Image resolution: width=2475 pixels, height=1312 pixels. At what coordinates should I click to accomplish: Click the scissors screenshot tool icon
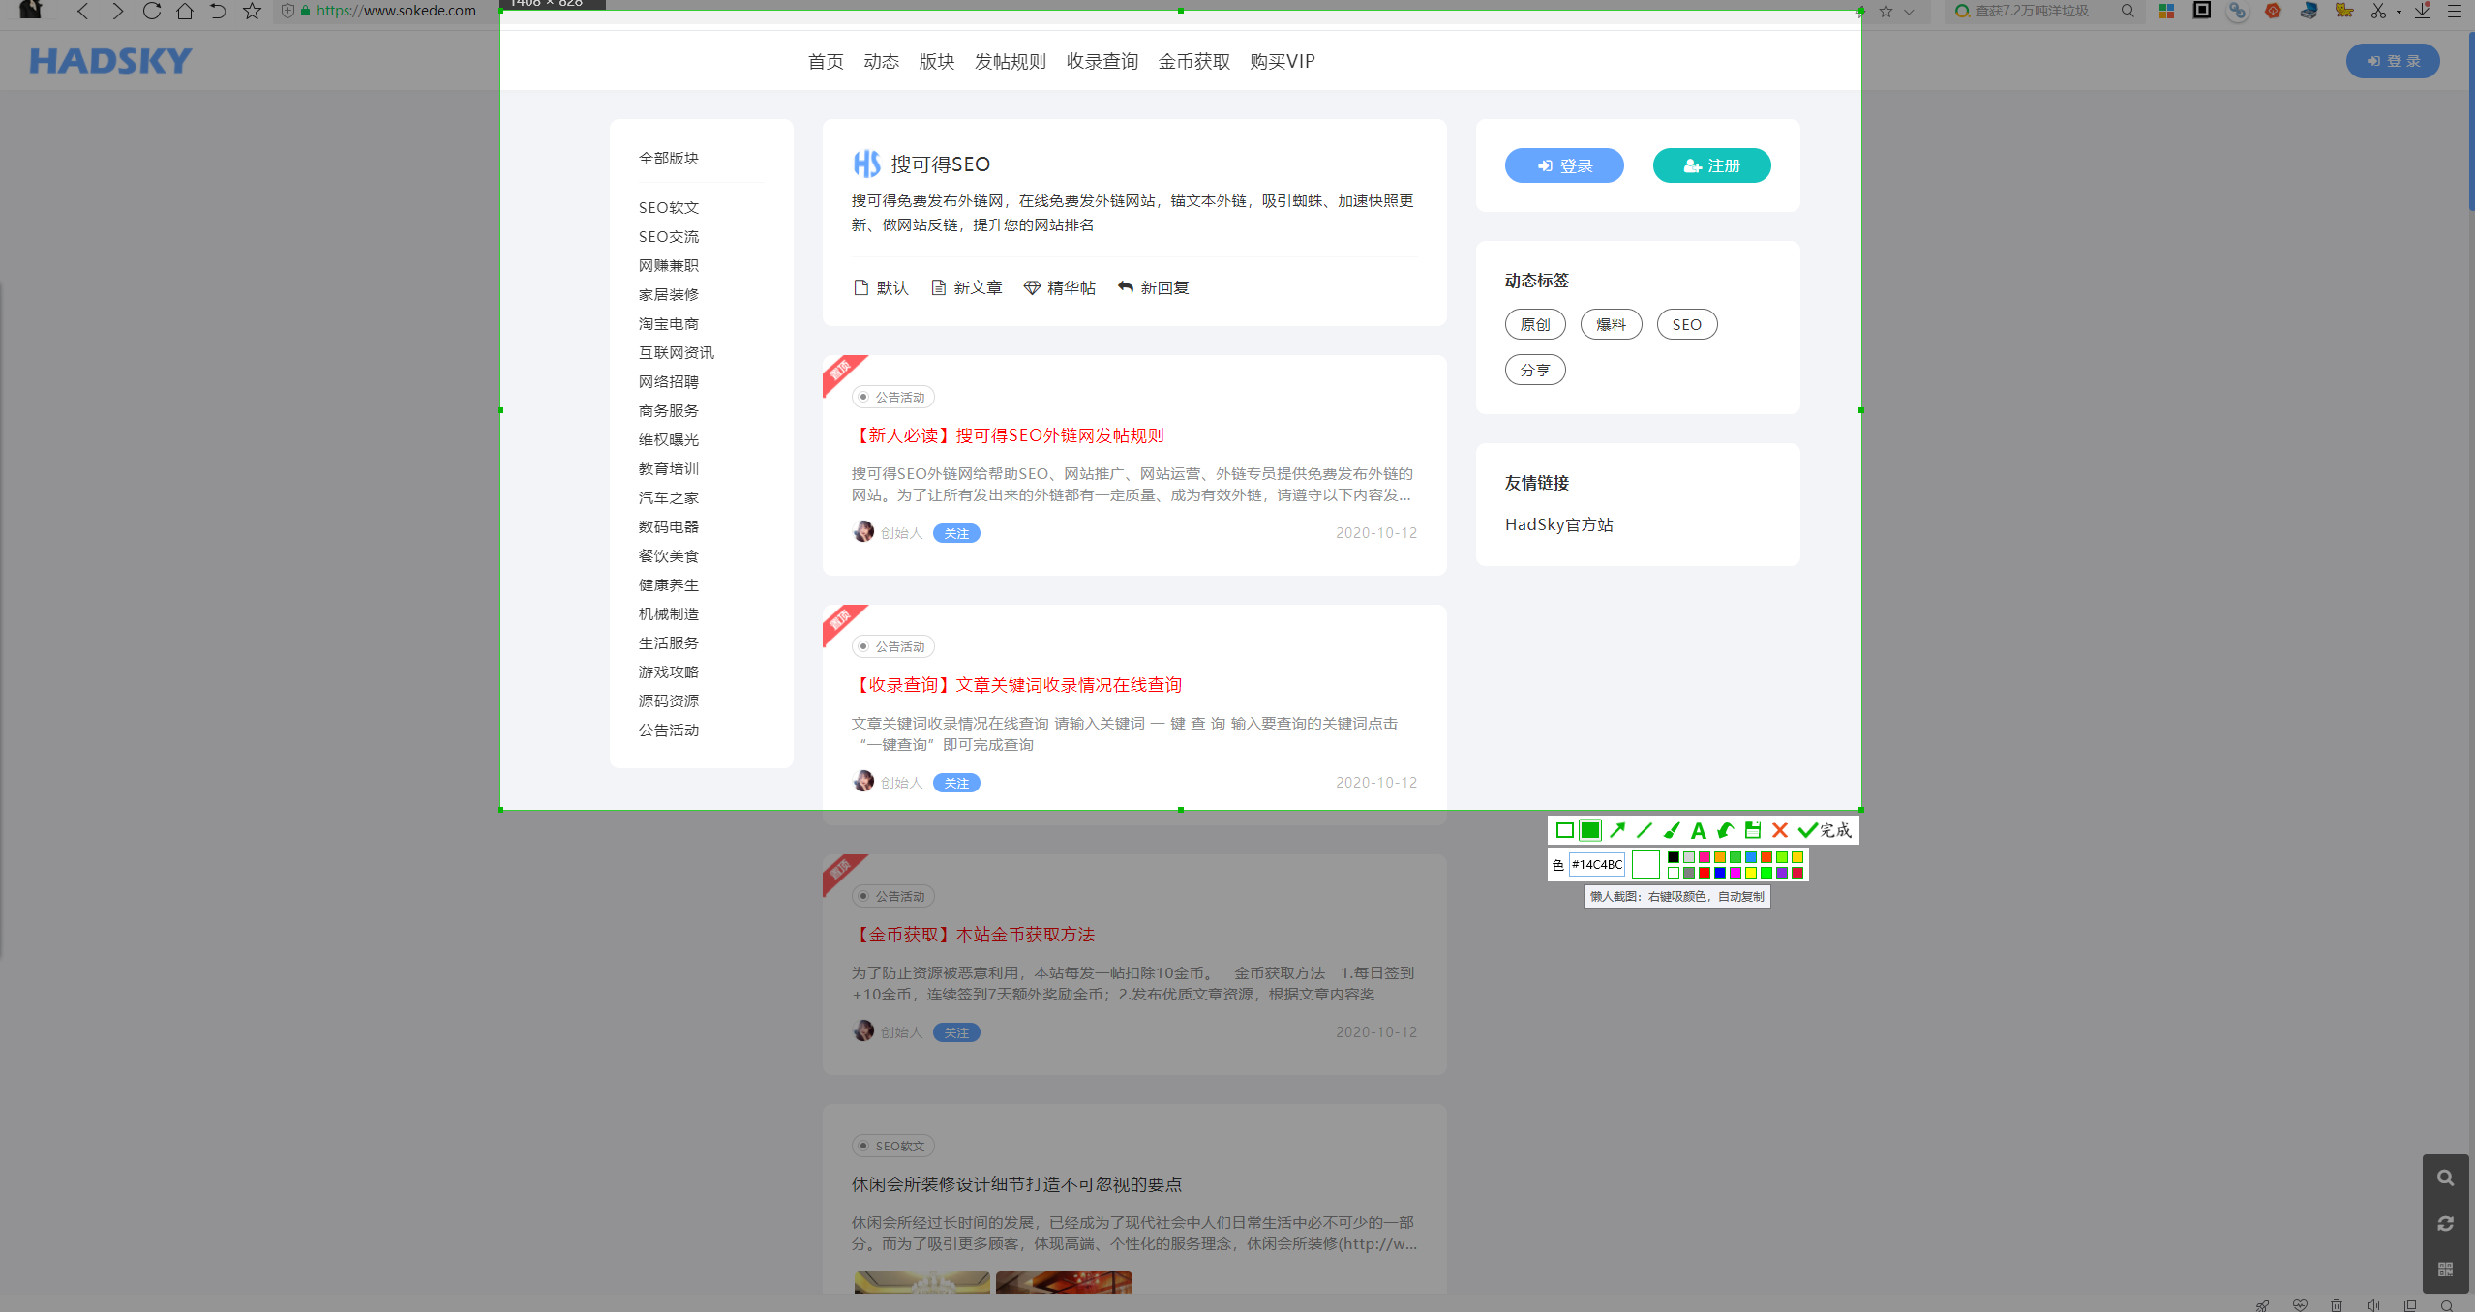click(x=2379, y=11)
